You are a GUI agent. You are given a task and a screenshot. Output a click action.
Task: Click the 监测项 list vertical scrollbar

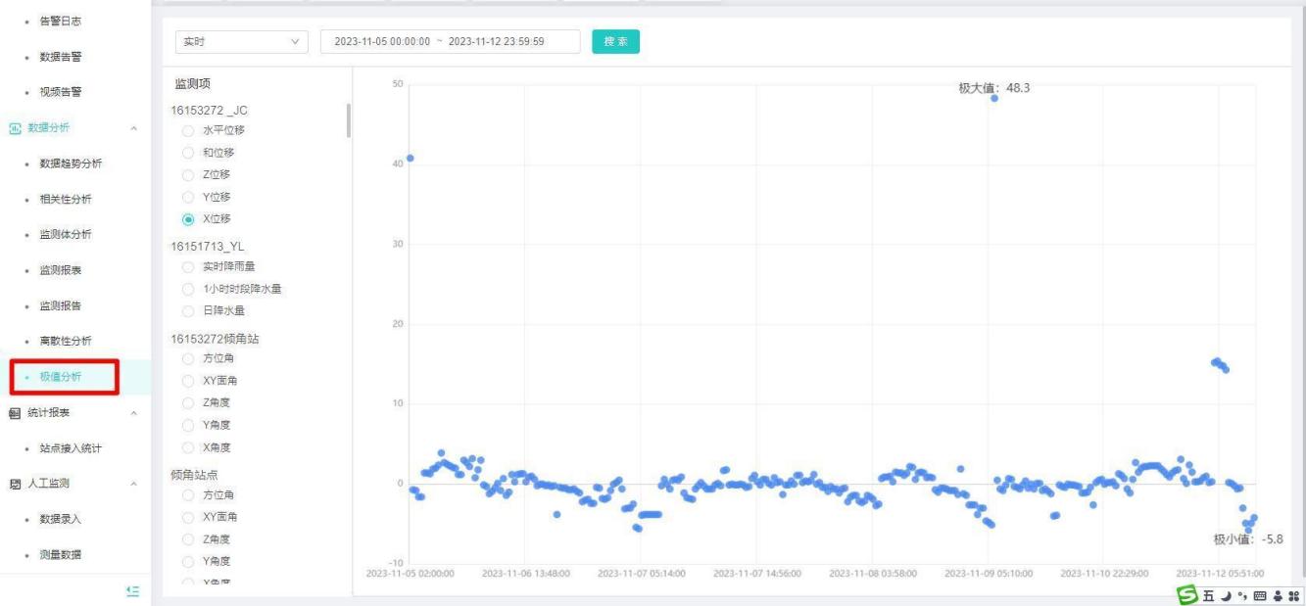pos(349,120)
